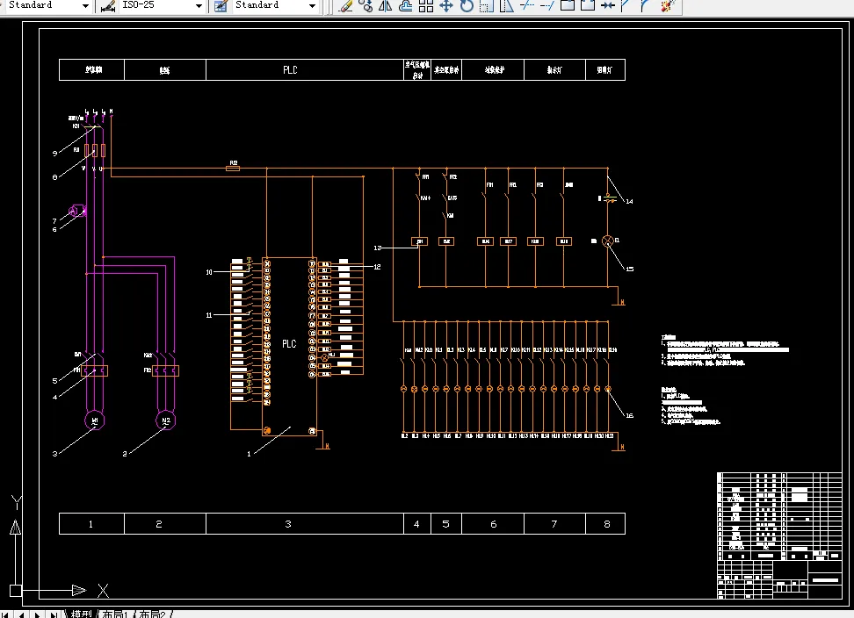Select the Fillet tool
Screen dimensions: 854x618
tap(646, 6)
